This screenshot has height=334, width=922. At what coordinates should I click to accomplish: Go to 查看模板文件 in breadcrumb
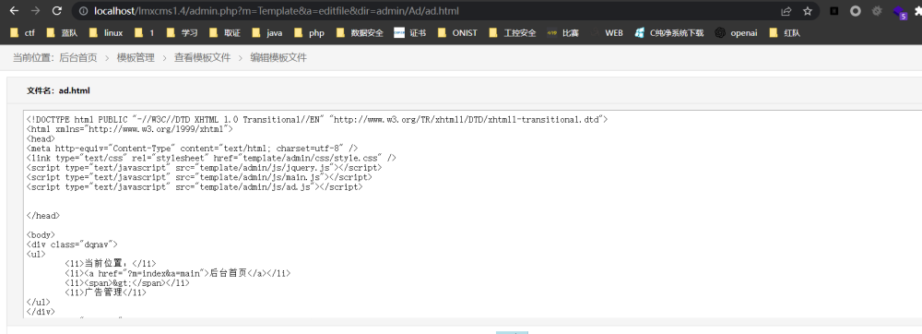(x=202, y=57)
